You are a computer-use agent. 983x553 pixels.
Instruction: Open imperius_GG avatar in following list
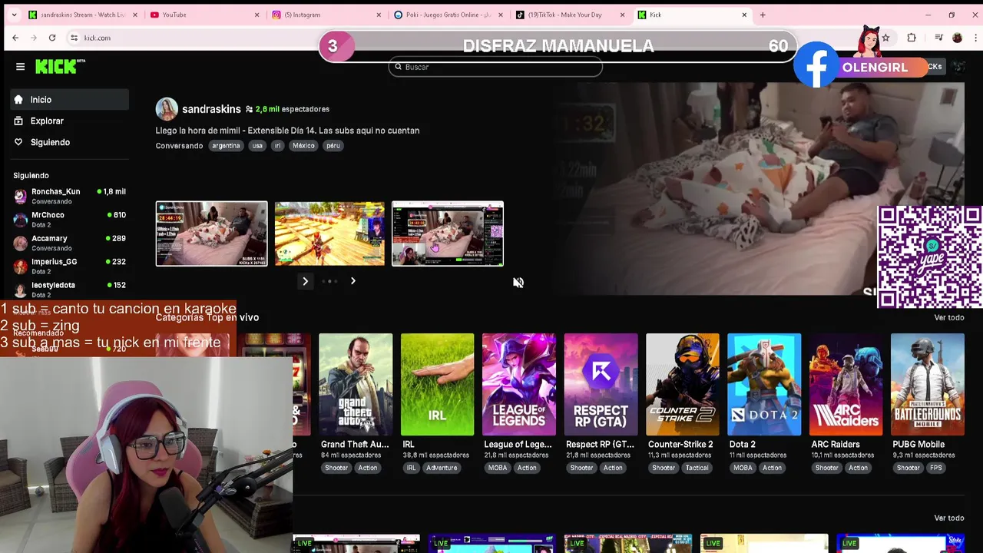(20, 267)
